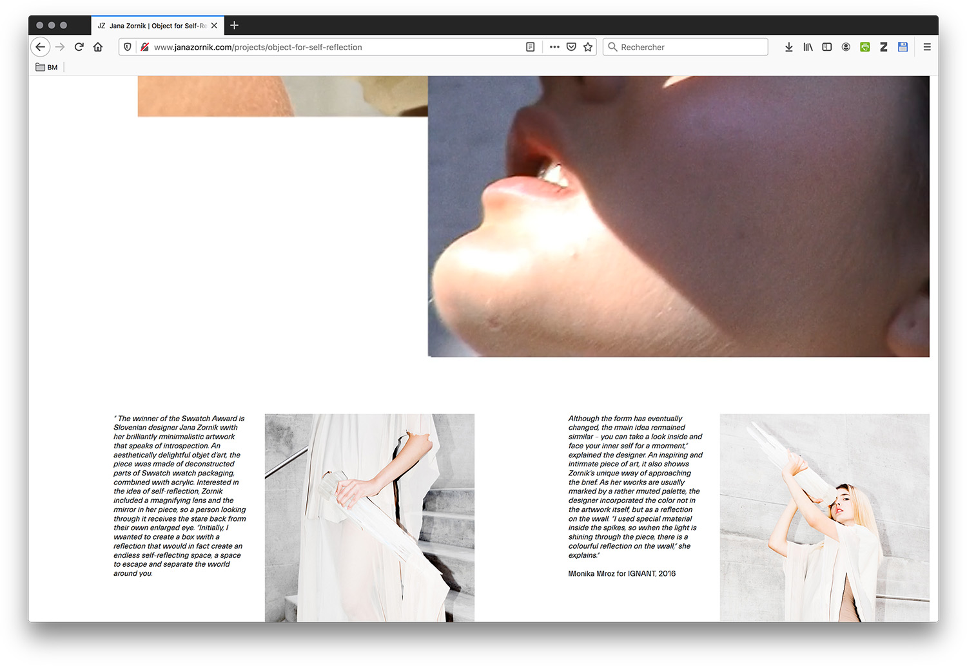Select the Jana Zornik tab
Screen dimensions: 967x666
(153, 26)
